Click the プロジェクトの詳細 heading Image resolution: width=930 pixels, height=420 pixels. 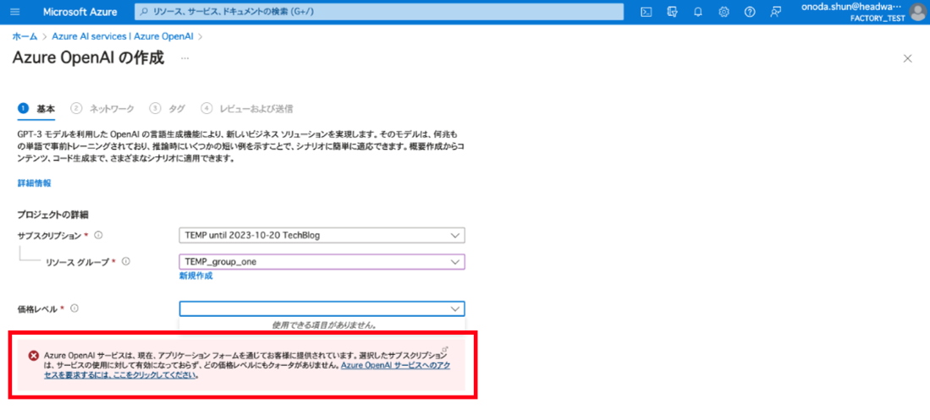click(x=53, y=214)
